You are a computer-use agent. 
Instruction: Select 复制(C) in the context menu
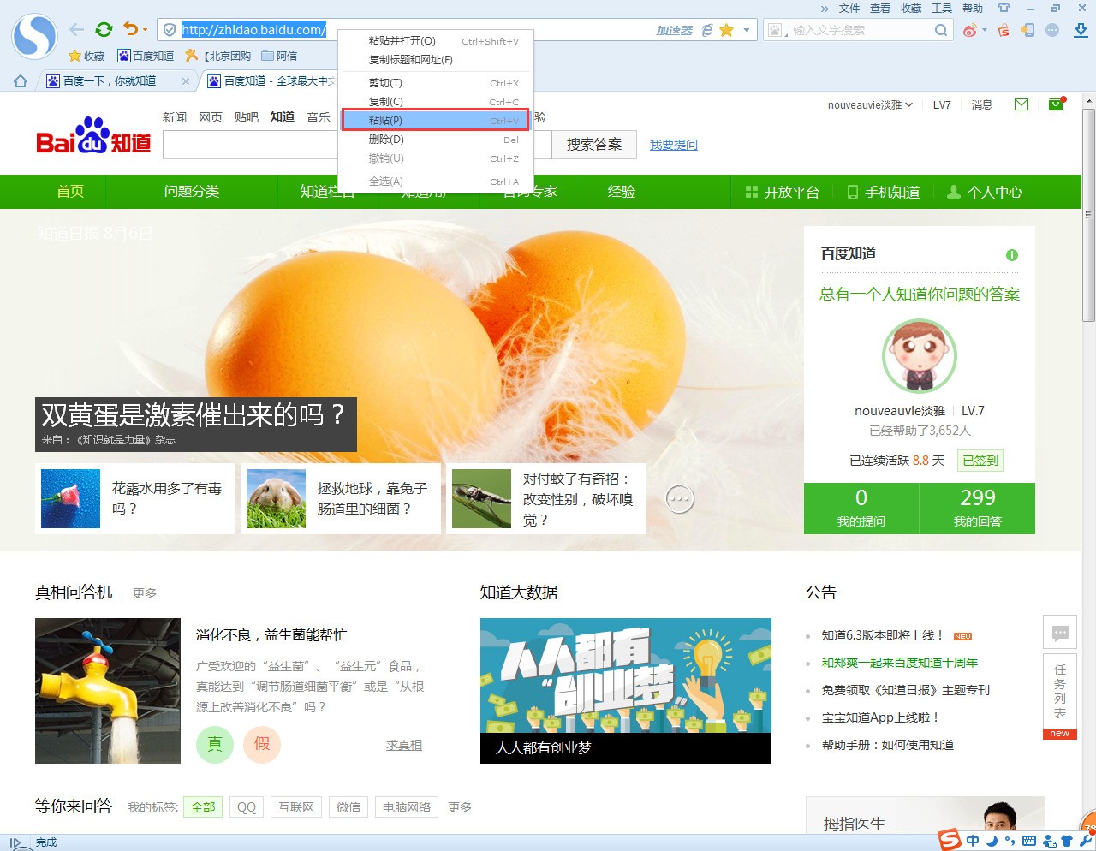(436, 102)
